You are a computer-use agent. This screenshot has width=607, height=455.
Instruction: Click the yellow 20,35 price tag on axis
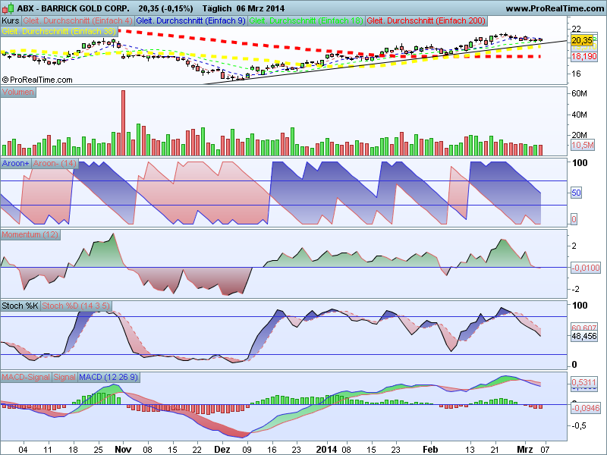[x=582, y=40]
